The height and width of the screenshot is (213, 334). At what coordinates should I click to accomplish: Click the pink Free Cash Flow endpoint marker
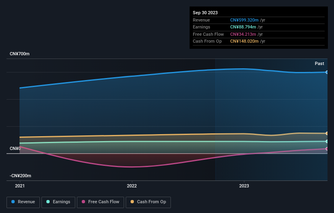327,149
